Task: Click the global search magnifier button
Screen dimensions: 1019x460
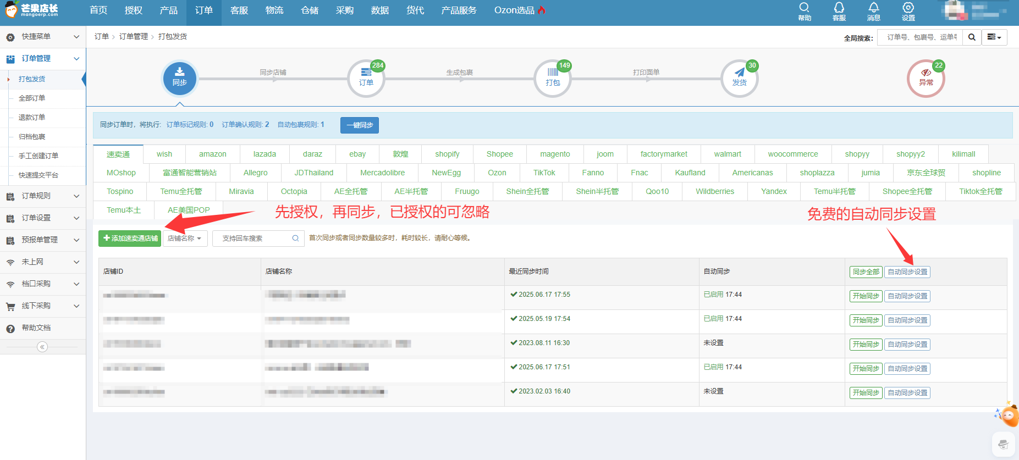Action: [x=972, y=37]
